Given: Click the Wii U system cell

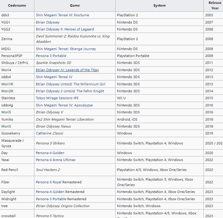Looking at the screenshot, I should (x=159, y=98).
